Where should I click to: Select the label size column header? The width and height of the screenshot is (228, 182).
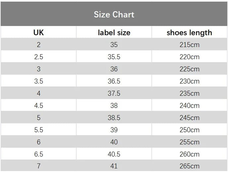point(114,32)
